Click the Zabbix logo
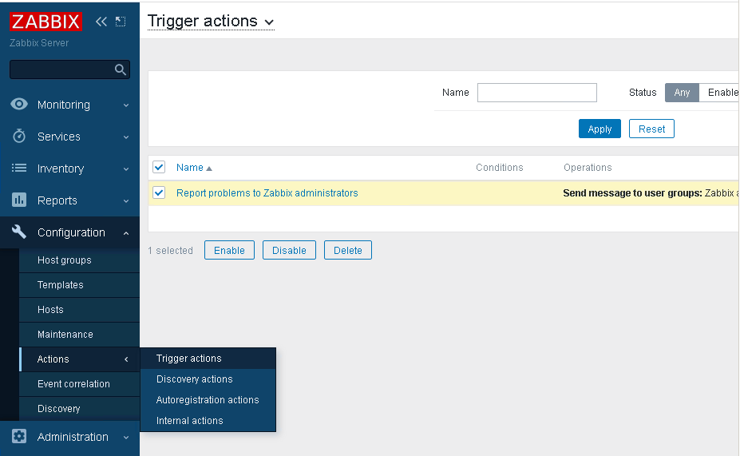 (x=46, y=22)
